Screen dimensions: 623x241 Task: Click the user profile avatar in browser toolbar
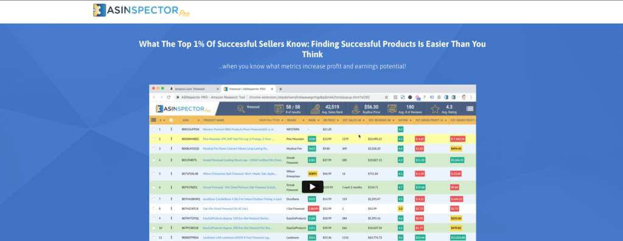click(x=464, y=97)
